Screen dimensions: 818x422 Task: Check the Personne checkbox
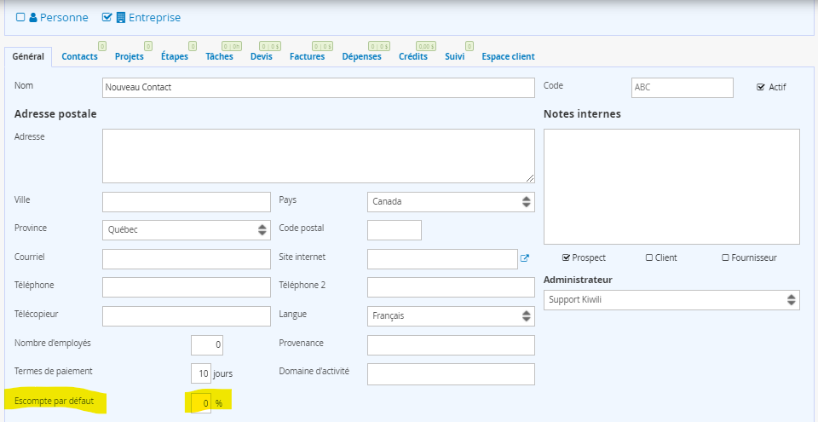(x=20, y=17)
